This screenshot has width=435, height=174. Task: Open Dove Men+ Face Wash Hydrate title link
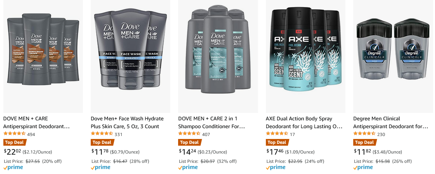127,123
